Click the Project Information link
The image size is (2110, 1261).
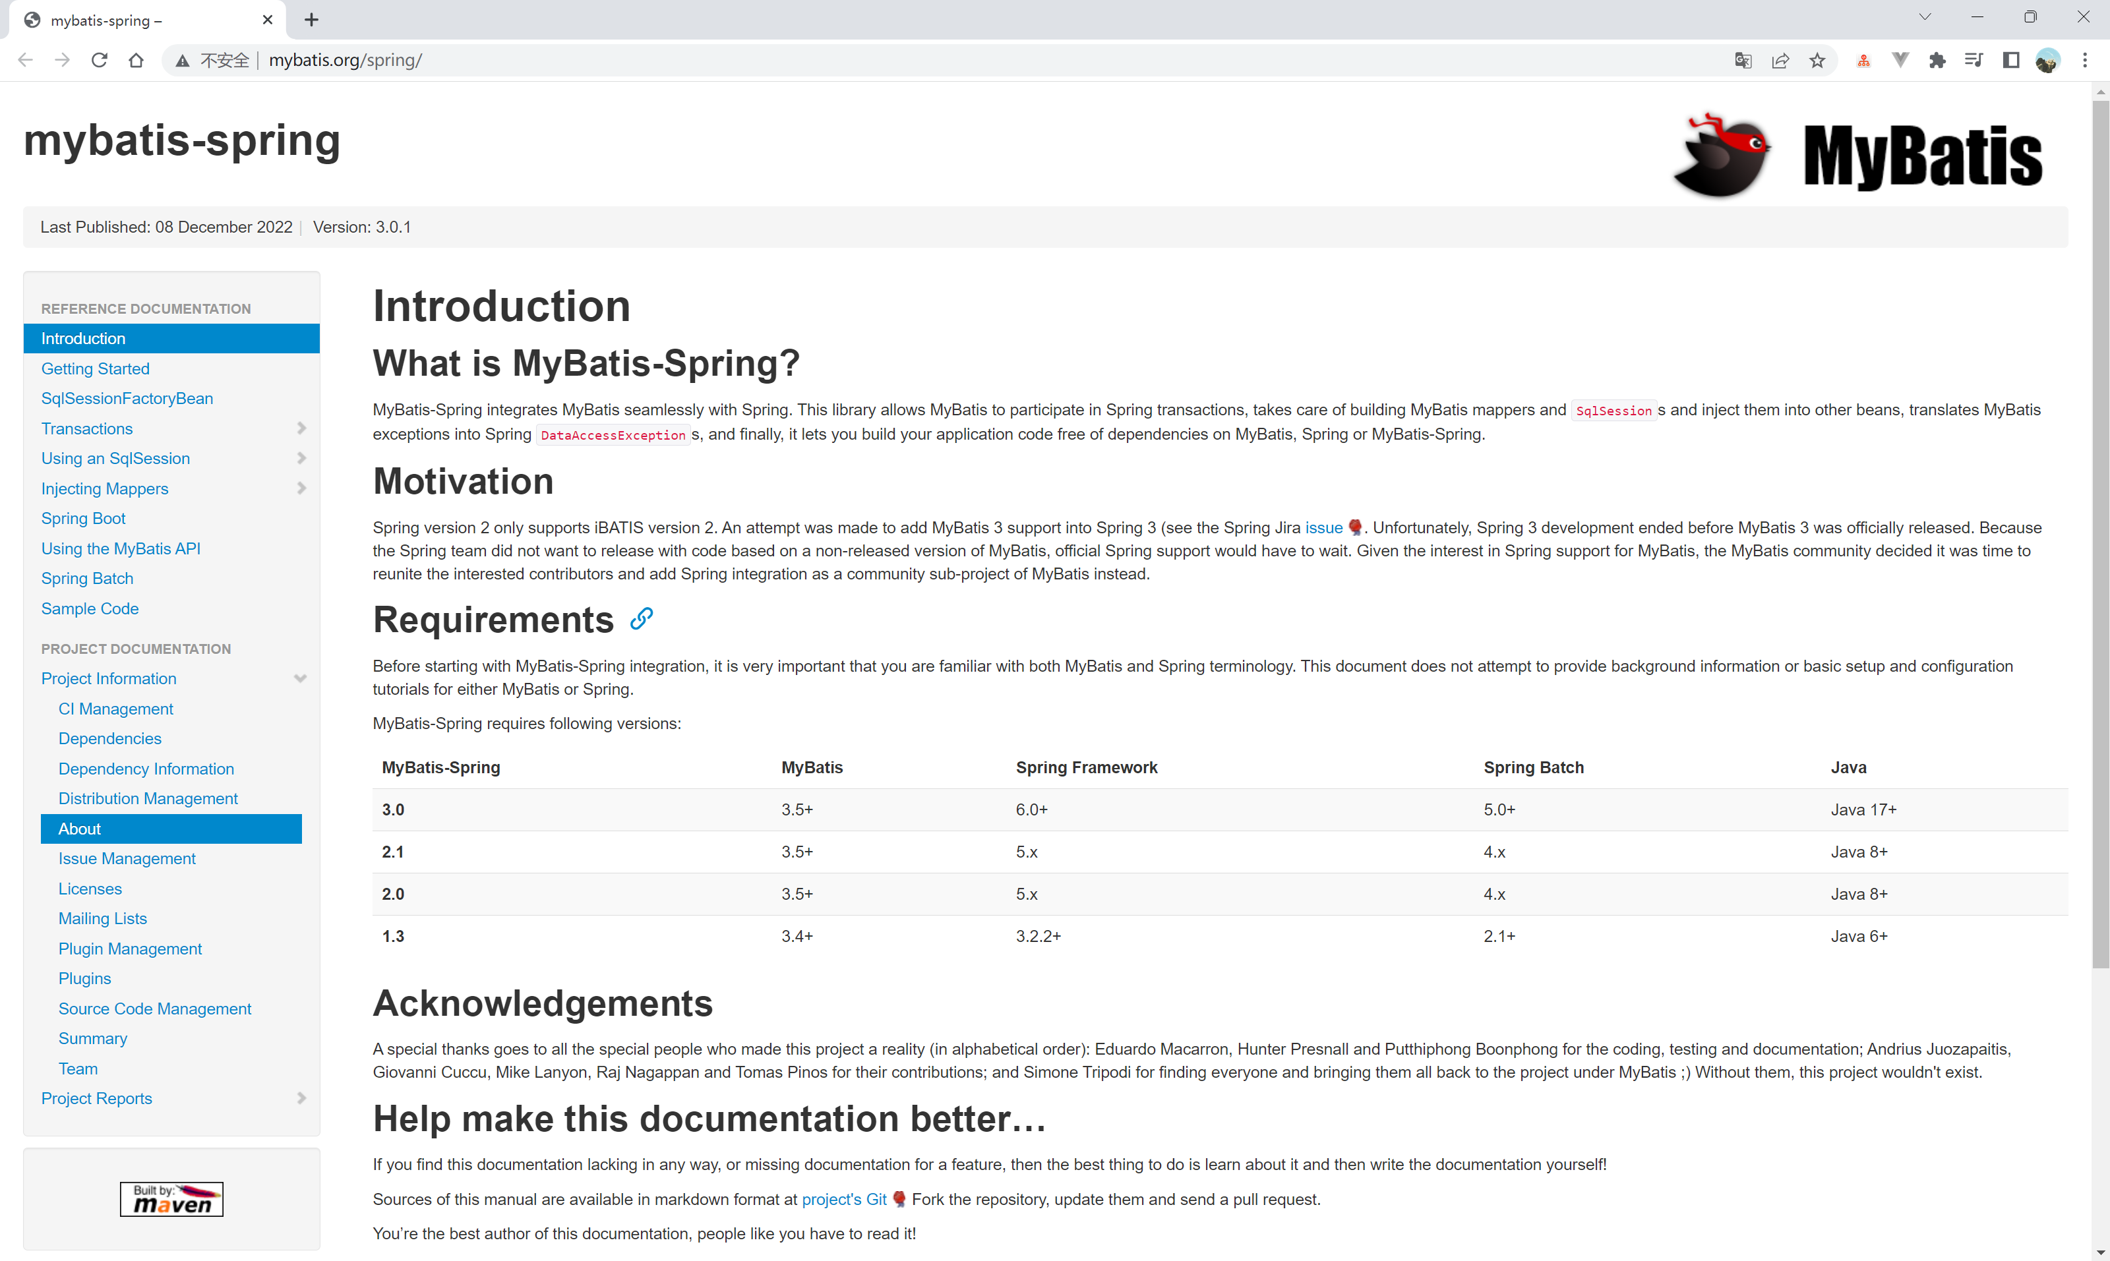(x=109, y=678)
